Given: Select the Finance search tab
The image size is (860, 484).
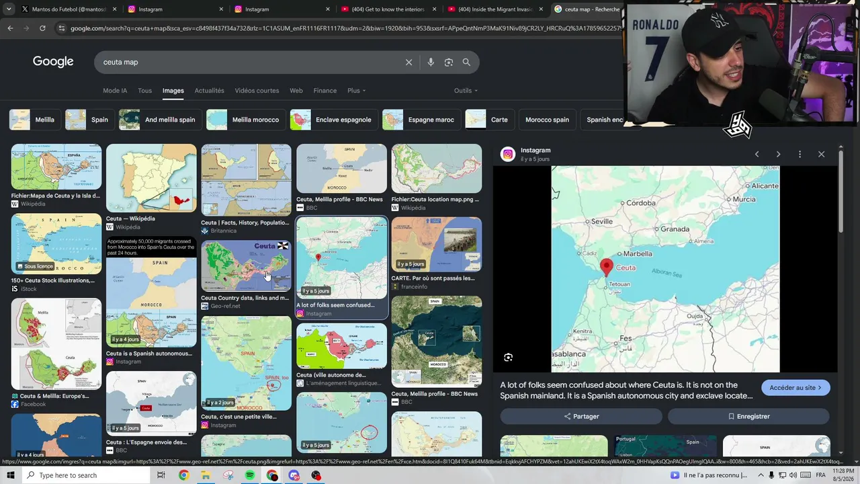Looking at the screenshot, I should click(325, 91).
